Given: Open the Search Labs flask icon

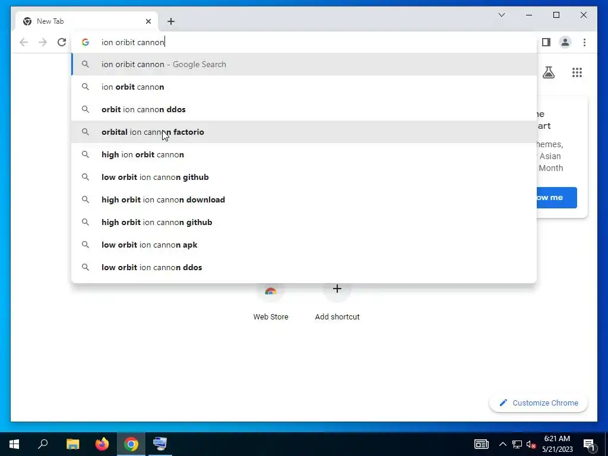Looking at the screenshot, I should (548, 72).
